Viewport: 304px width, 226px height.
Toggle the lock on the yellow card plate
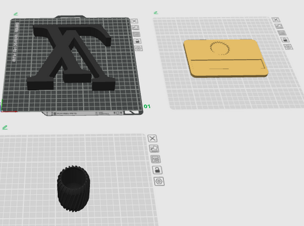point(285,40)
